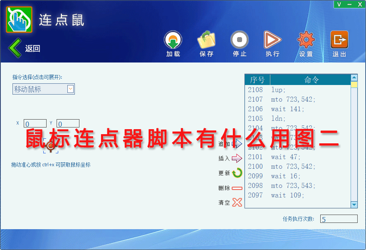The width and height of the screenshot is (366, 250).
Task: Select row 2105 ldn;
Action: click(298, 119)
